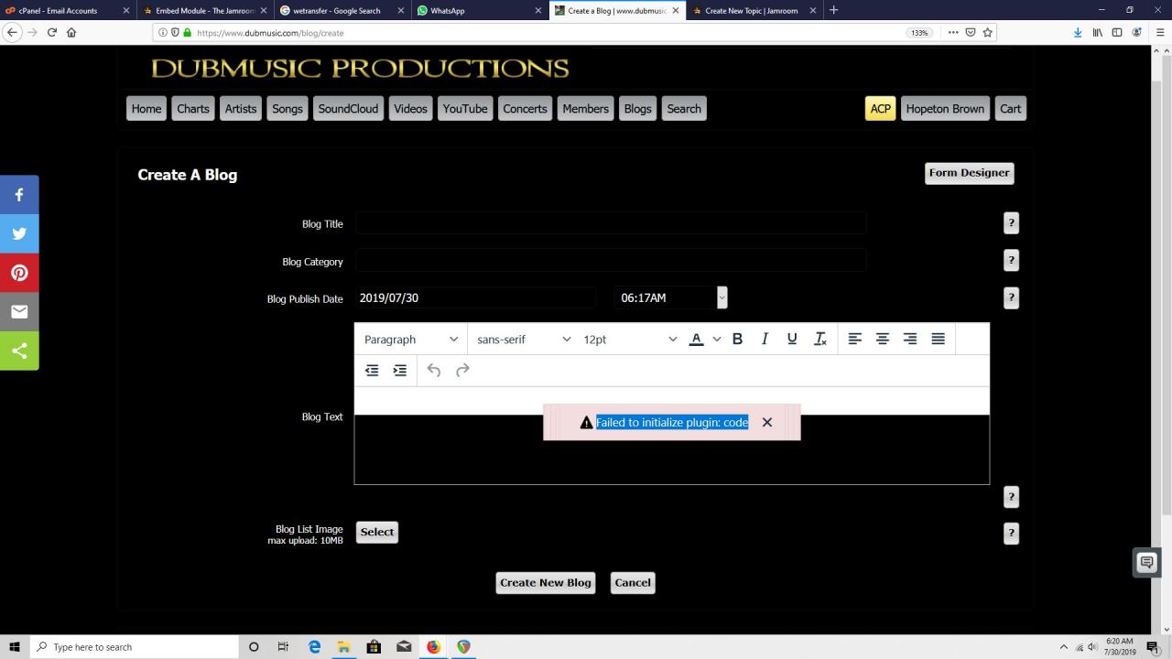
Task: Align blog text to center
Action: coord(883,339)
